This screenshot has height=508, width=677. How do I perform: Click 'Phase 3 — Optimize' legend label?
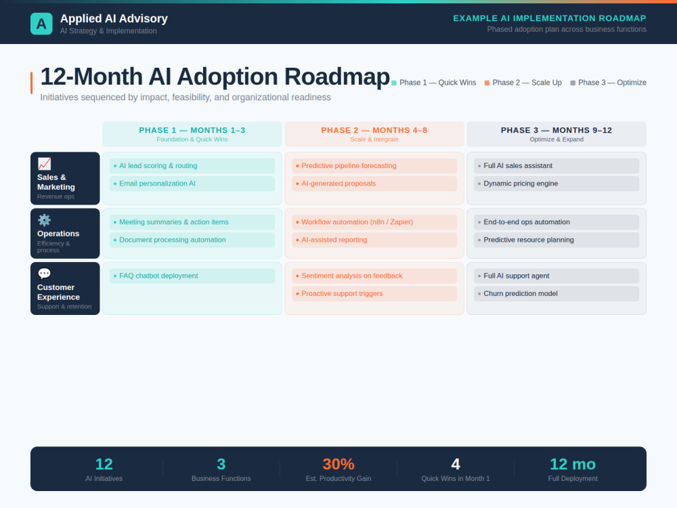pyautogui.click(x=612, y=83)
